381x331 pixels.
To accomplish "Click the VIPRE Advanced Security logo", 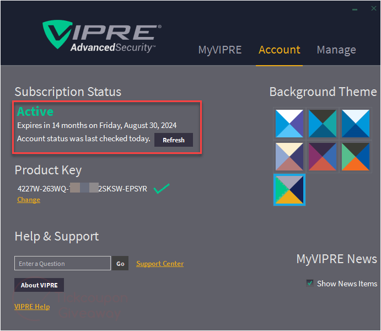I will point(101,36).
